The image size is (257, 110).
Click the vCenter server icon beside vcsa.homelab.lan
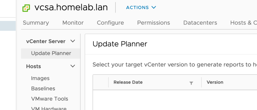click(26, 8)
